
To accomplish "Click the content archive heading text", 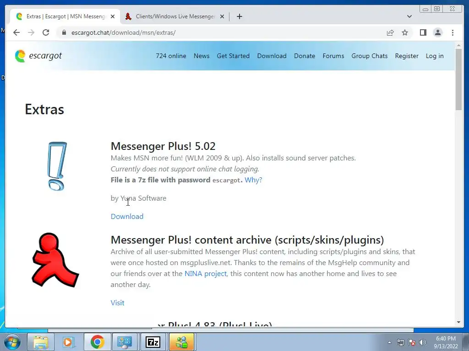I will [x=247, y=240].
